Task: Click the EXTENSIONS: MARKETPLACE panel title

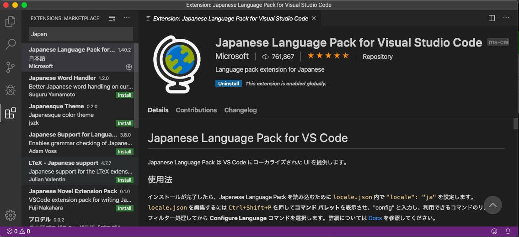Action: point(65,19)
